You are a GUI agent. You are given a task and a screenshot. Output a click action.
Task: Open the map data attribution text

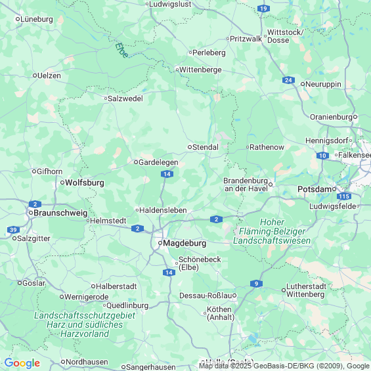tap(284, 366)
